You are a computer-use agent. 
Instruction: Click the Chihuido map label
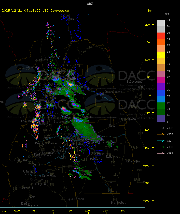click(36, 179)
